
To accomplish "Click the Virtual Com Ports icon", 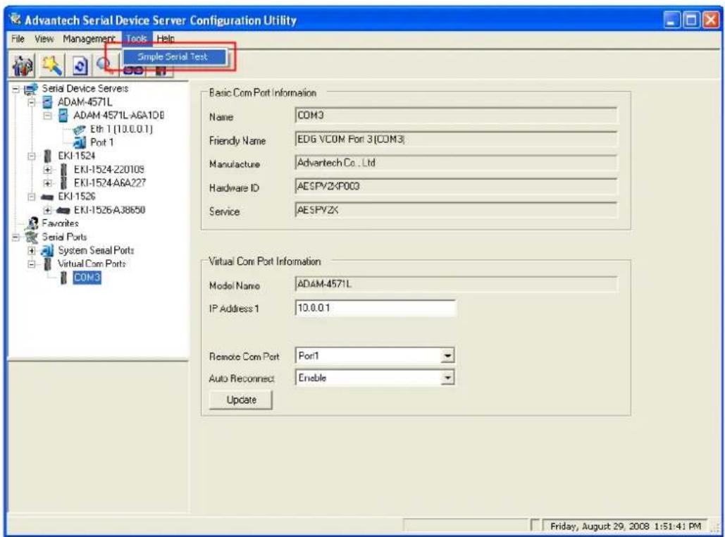I will tap(47, 264).
